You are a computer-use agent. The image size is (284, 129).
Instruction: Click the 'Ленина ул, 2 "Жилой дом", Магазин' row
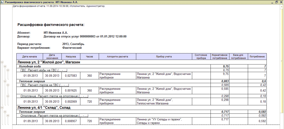[142, 62]
